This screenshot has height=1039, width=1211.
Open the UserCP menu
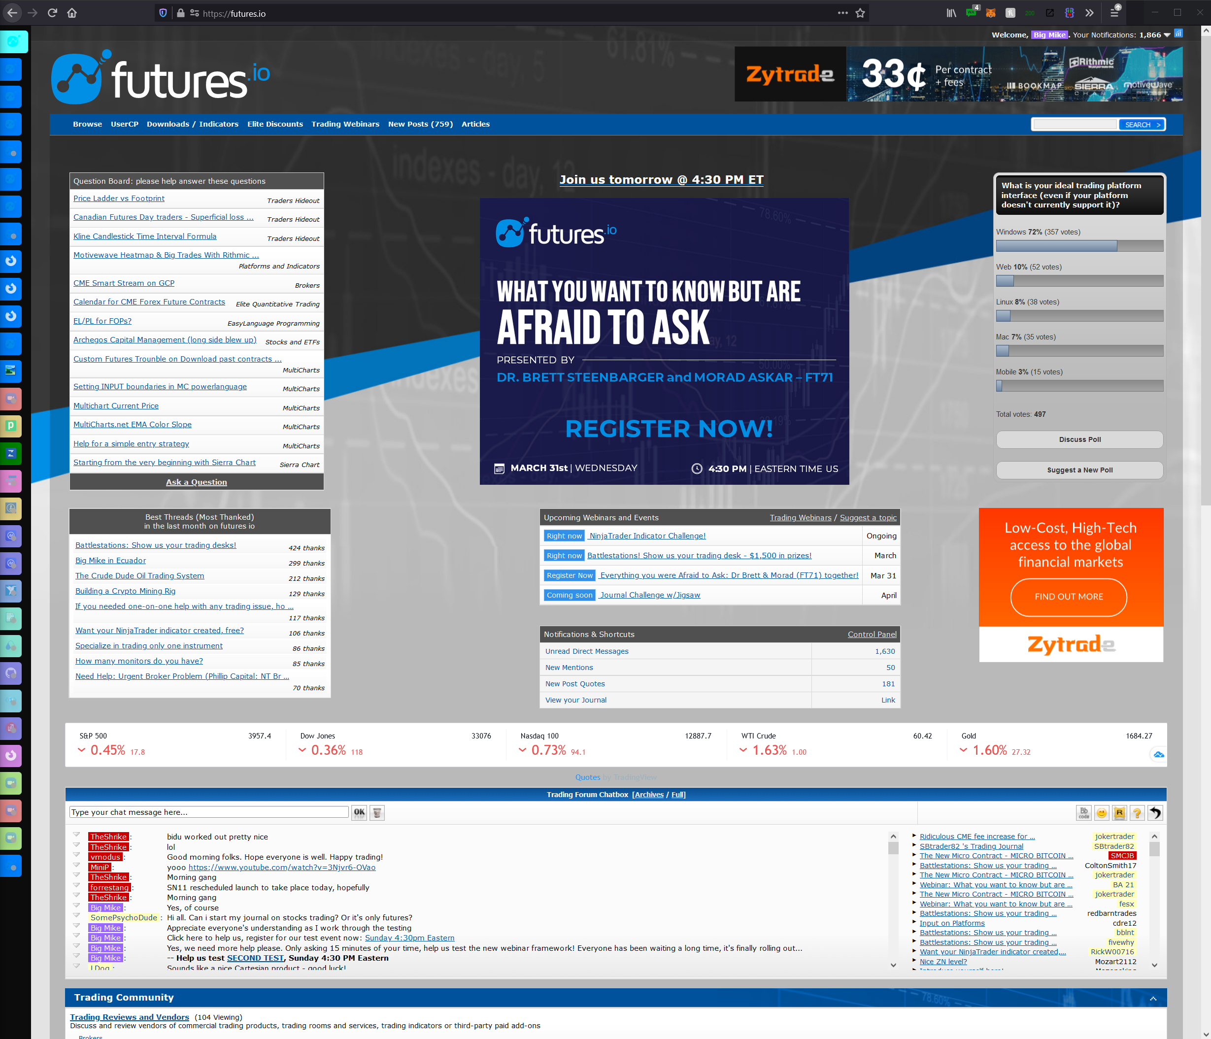125,124
